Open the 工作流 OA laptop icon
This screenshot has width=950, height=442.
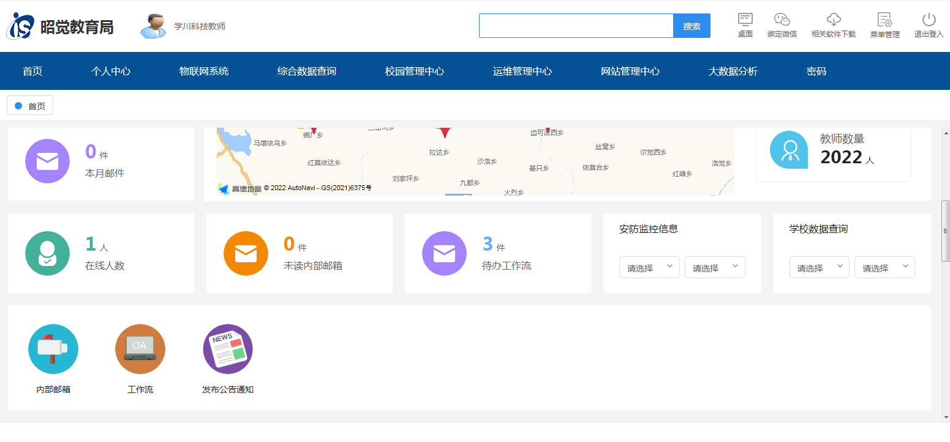140,349
